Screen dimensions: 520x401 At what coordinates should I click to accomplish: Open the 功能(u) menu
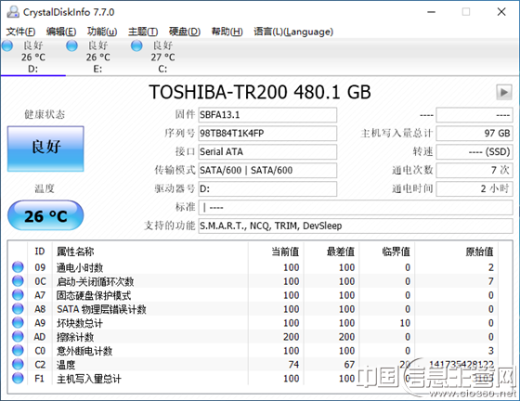102,32
